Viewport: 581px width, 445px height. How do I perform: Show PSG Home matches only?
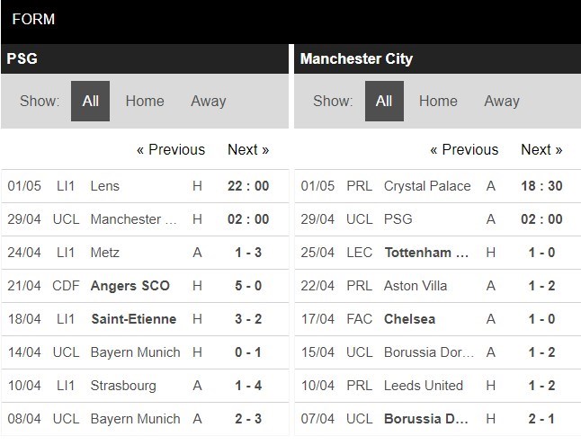coord(145,101)
